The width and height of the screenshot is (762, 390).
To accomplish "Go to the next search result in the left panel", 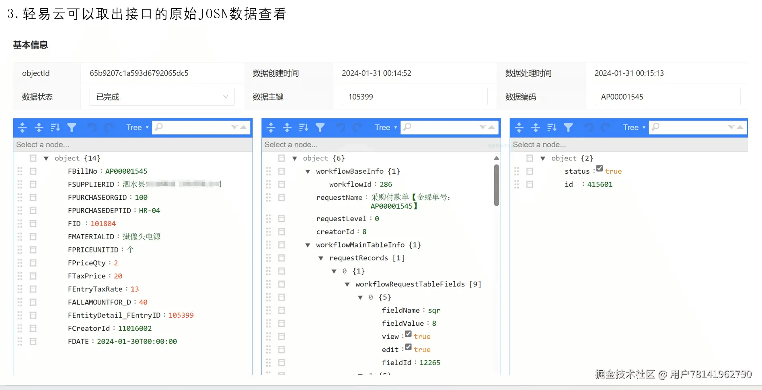I will pos(234,127).
